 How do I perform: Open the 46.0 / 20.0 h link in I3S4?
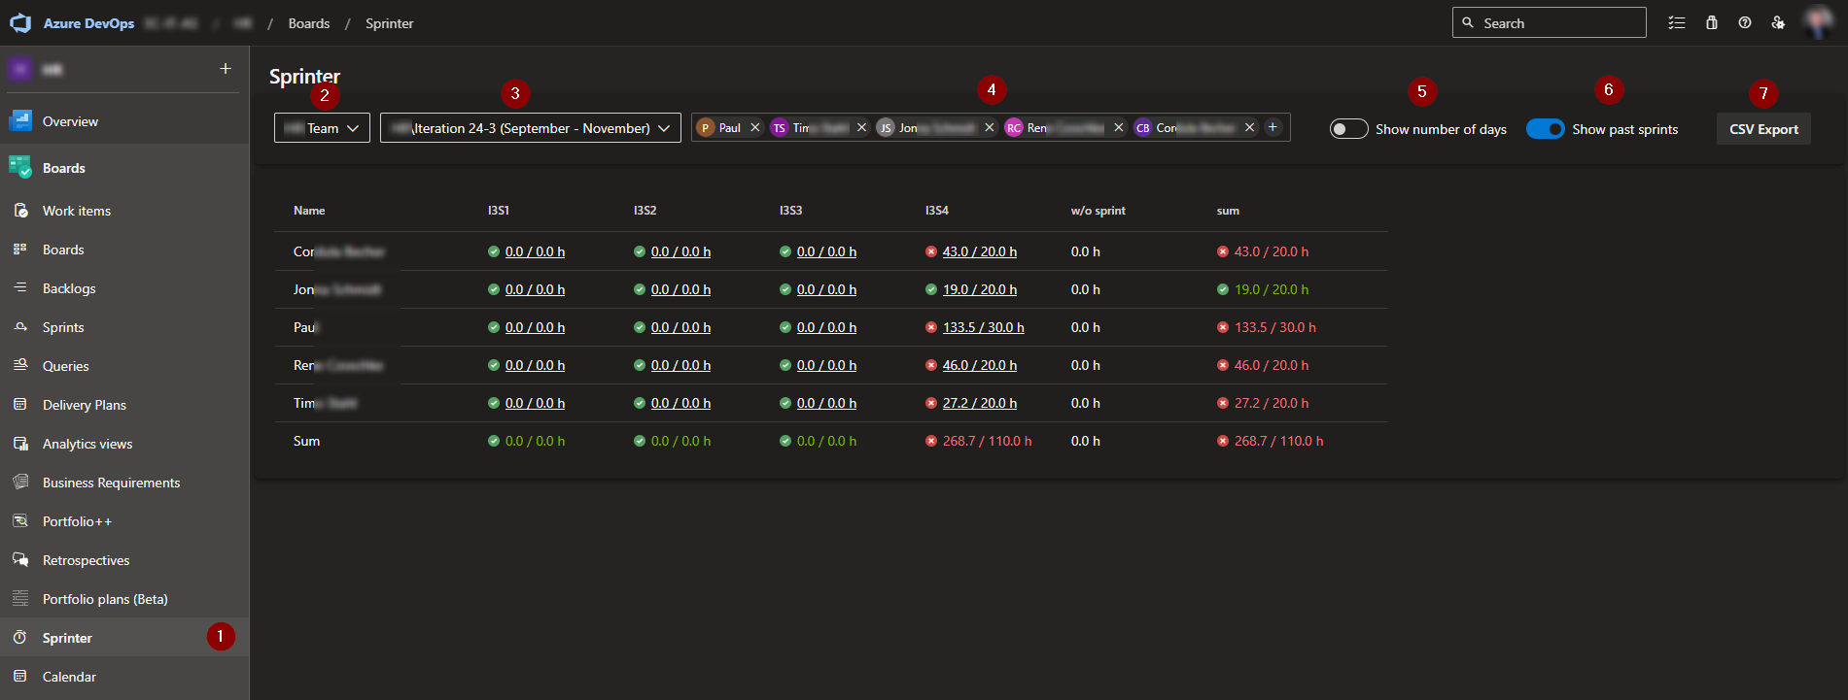point(980,365)
